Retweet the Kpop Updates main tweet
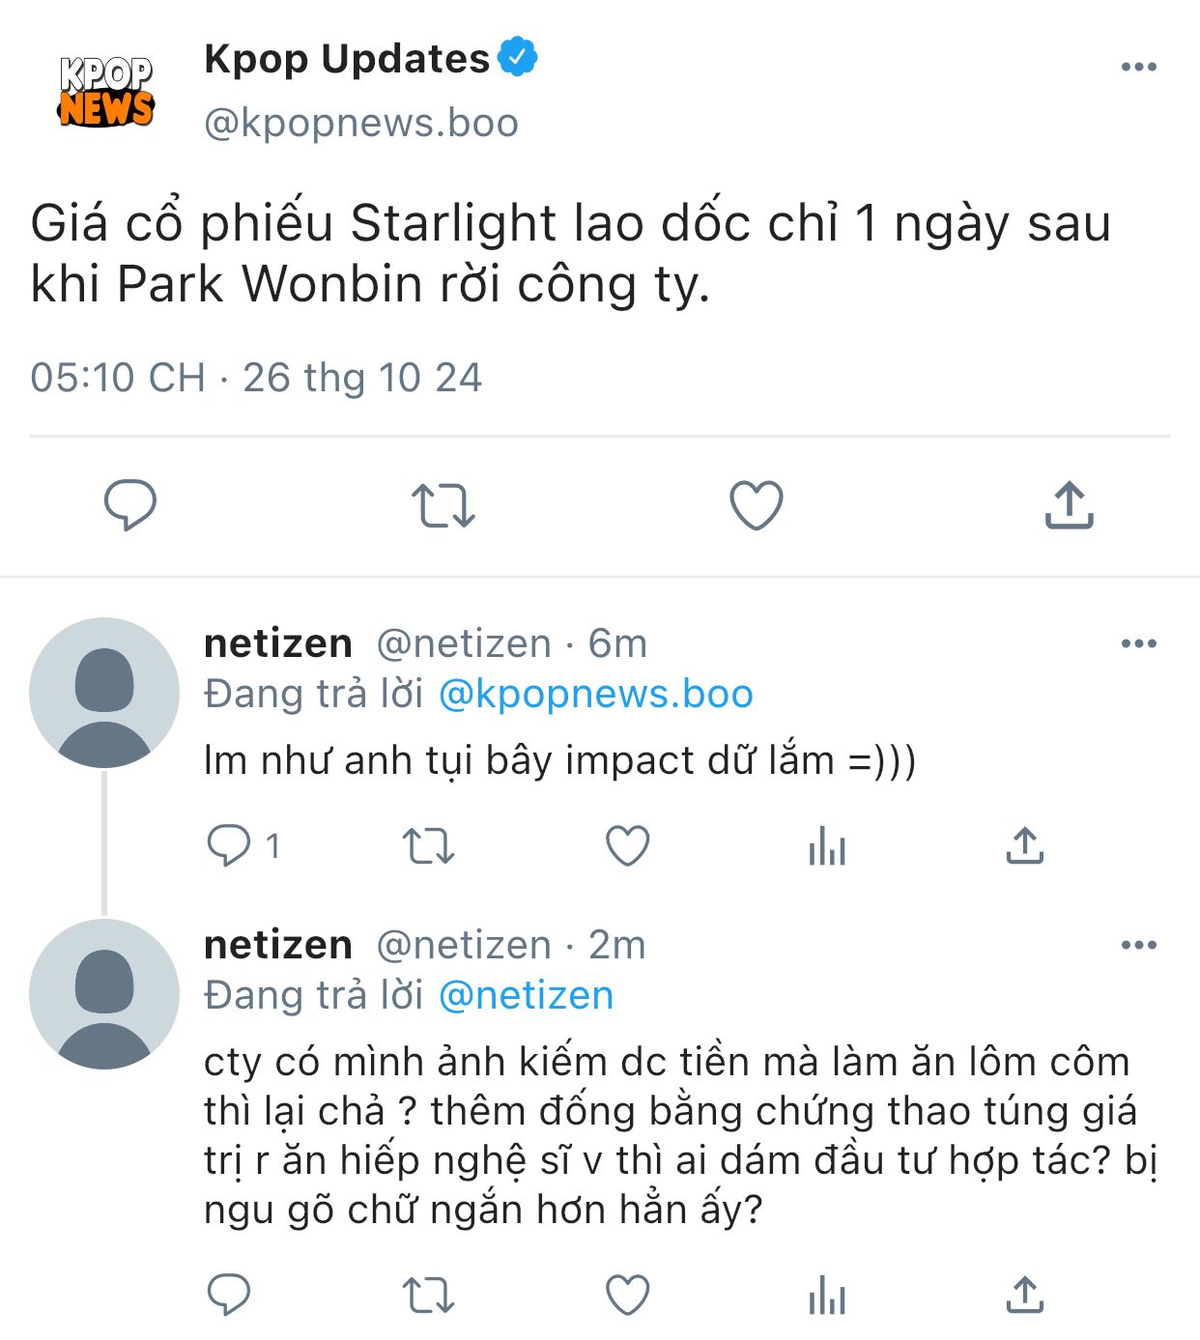 pos(443,505)
